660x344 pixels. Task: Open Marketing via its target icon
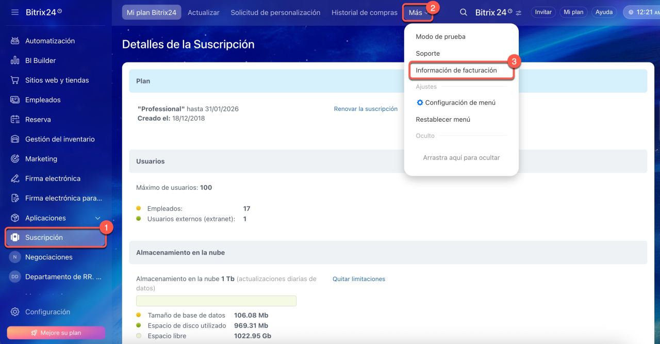click(15, 159)
